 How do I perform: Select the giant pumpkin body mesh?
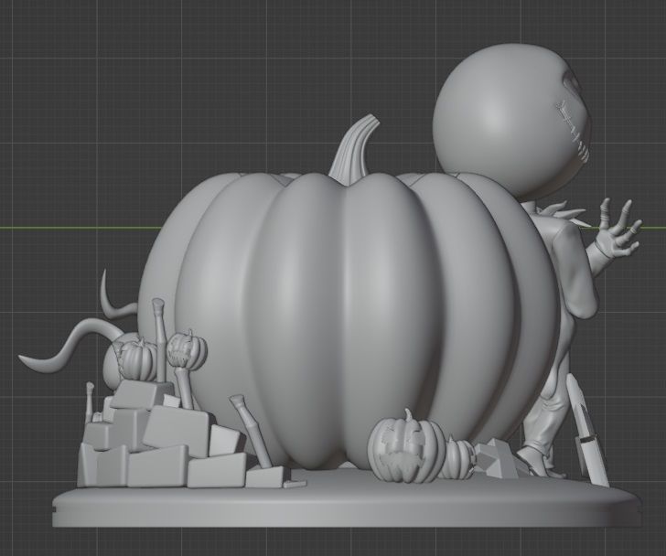click(349, 318)
